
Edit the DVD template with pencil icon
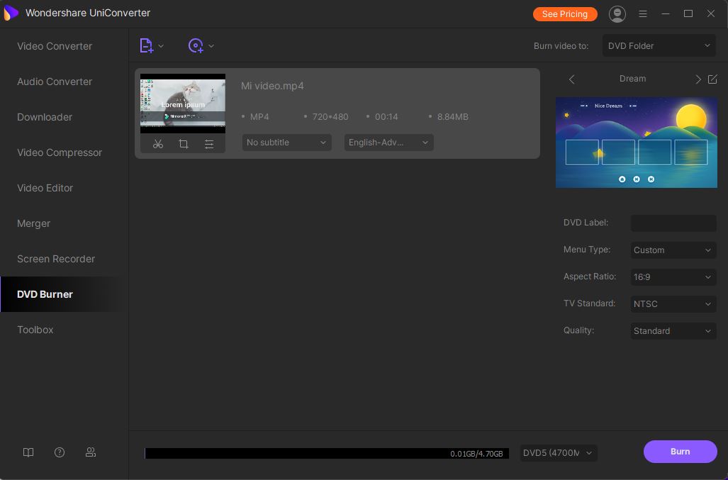(x=712, y=79)
